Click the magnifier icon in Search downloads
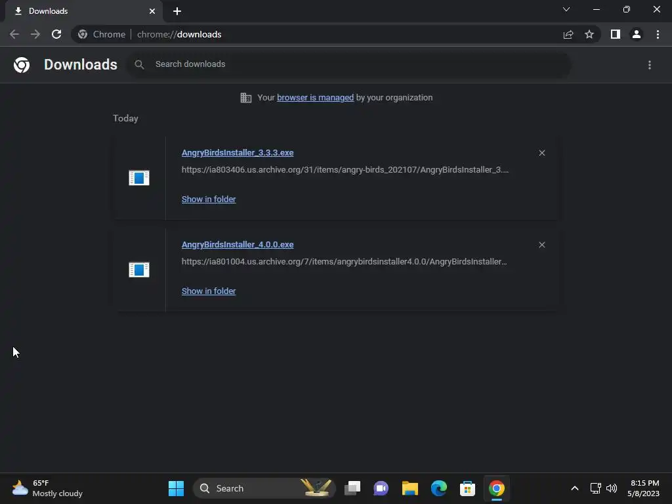Viewport: 672px width, 504px height. tap(139, 65)
